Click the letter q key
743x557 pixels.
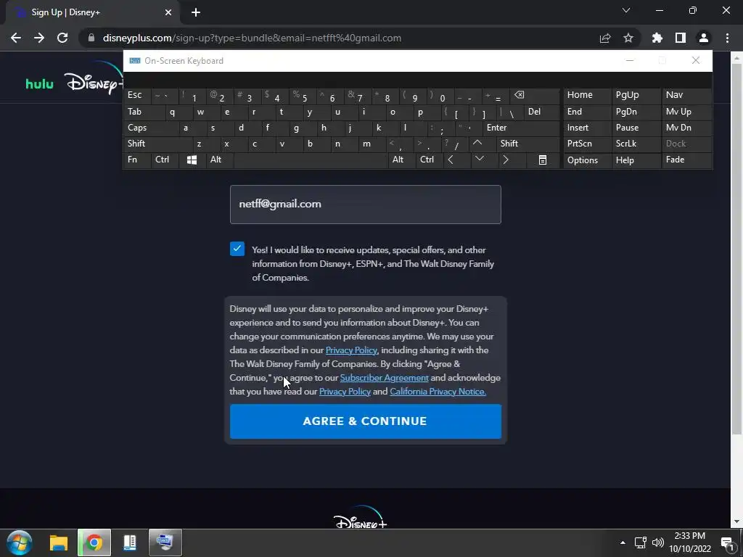[x=178, y=112]
